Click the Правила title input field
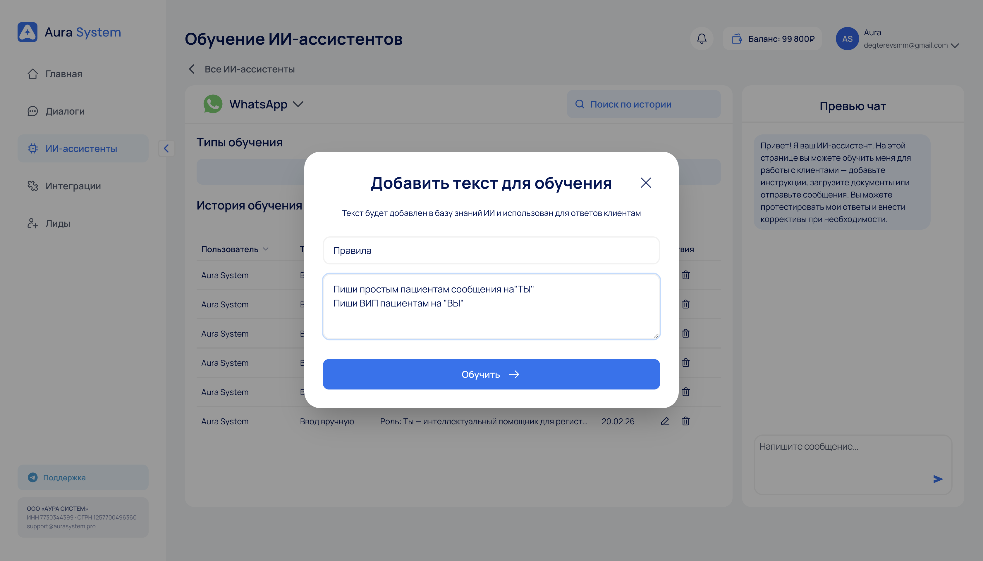 [491, 250]
